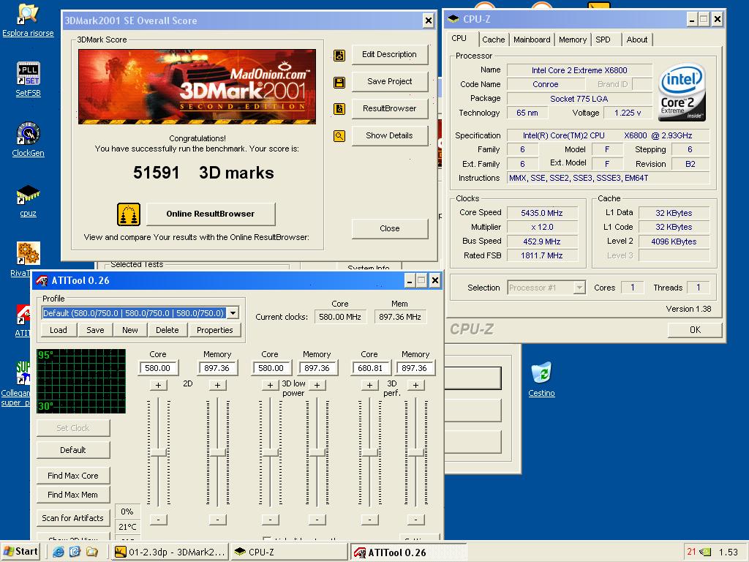Viewport: 749px width, 562px height.
Task: Click the Show Details button
Action: point(389,135)
